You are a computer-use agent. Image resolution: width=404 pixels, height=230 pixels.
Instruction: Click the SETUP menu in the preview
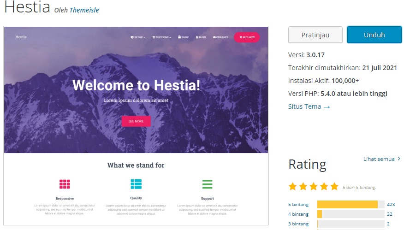point(137,37)
